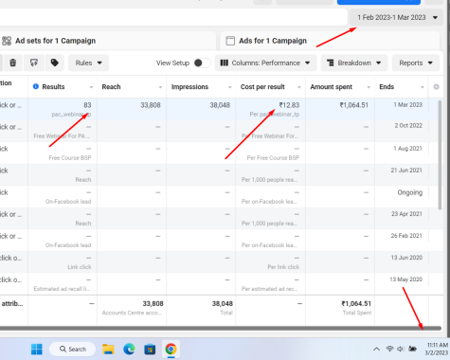
Task: Open the Rules dropdown
Action: click(x=88, y=63)
